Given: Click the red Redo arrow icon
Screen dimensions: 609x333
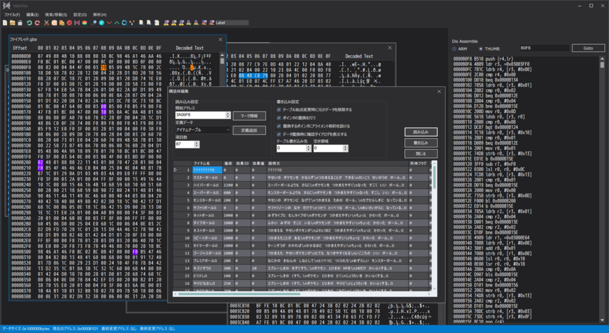Looking at the screenshot, I should point(37,22).
